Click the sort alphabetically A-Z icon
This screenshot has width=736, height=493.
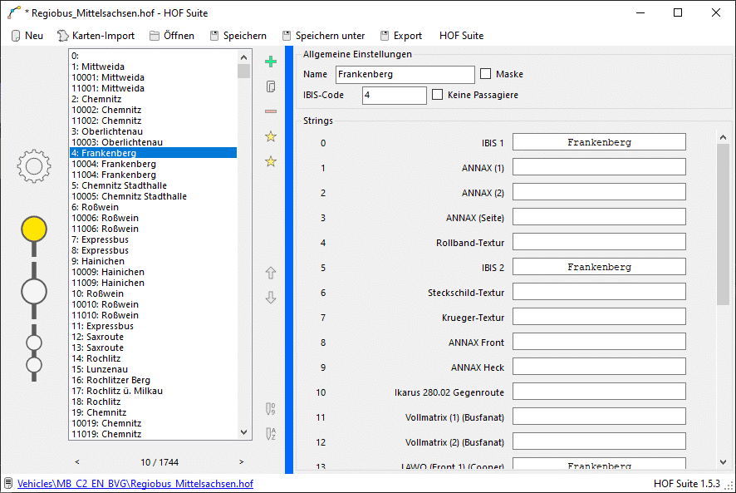point(270,433)
